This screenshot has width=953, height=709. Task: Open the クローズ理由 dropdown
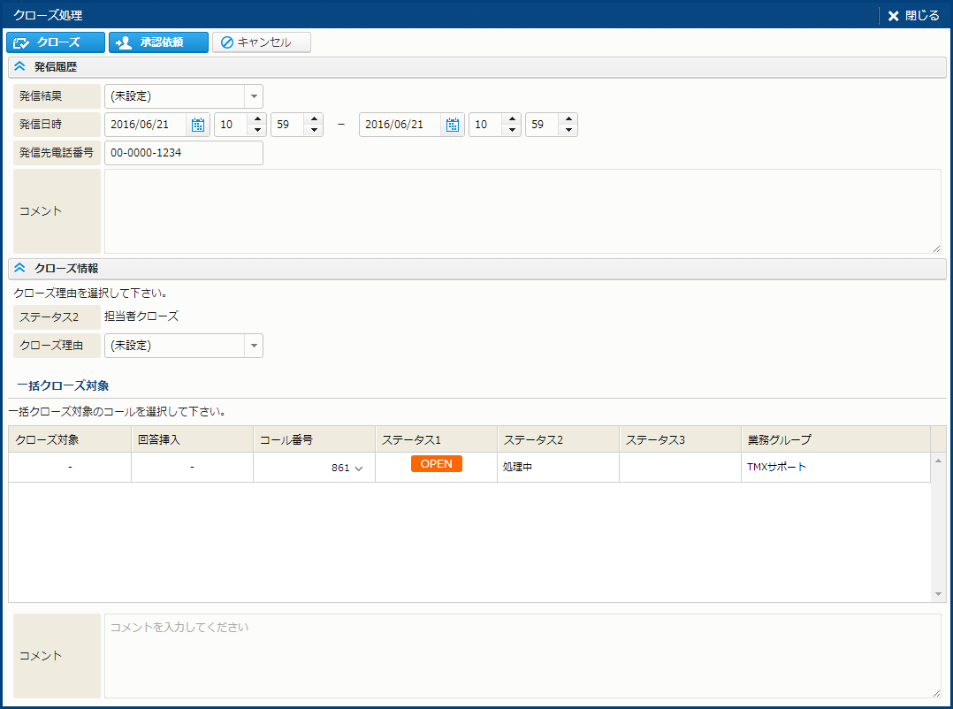click(x=253, y=346)
